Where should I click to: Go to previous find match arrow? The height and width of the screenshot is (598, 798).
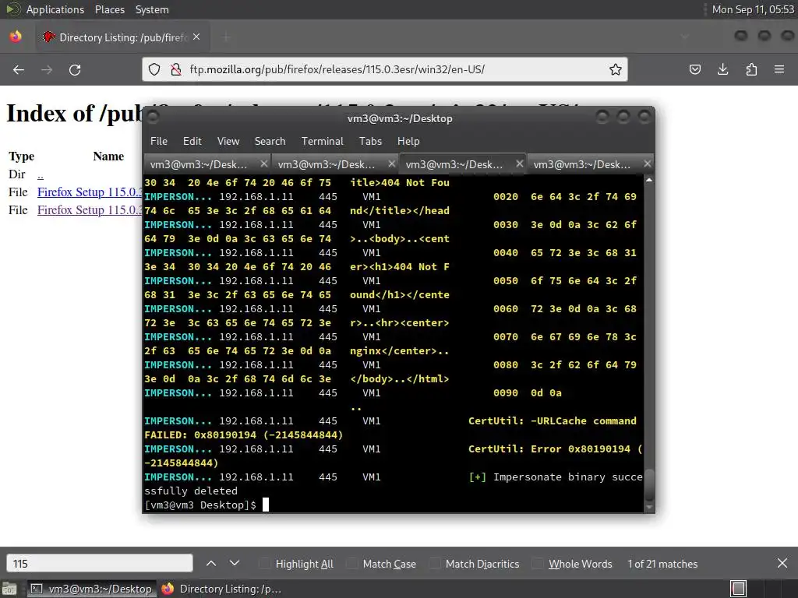click(211, 564)
